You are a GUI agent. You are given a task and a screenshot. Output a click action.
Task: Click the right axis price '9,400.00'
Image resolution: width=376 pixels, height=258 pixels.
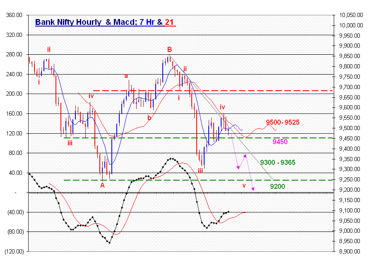[349, 149]
